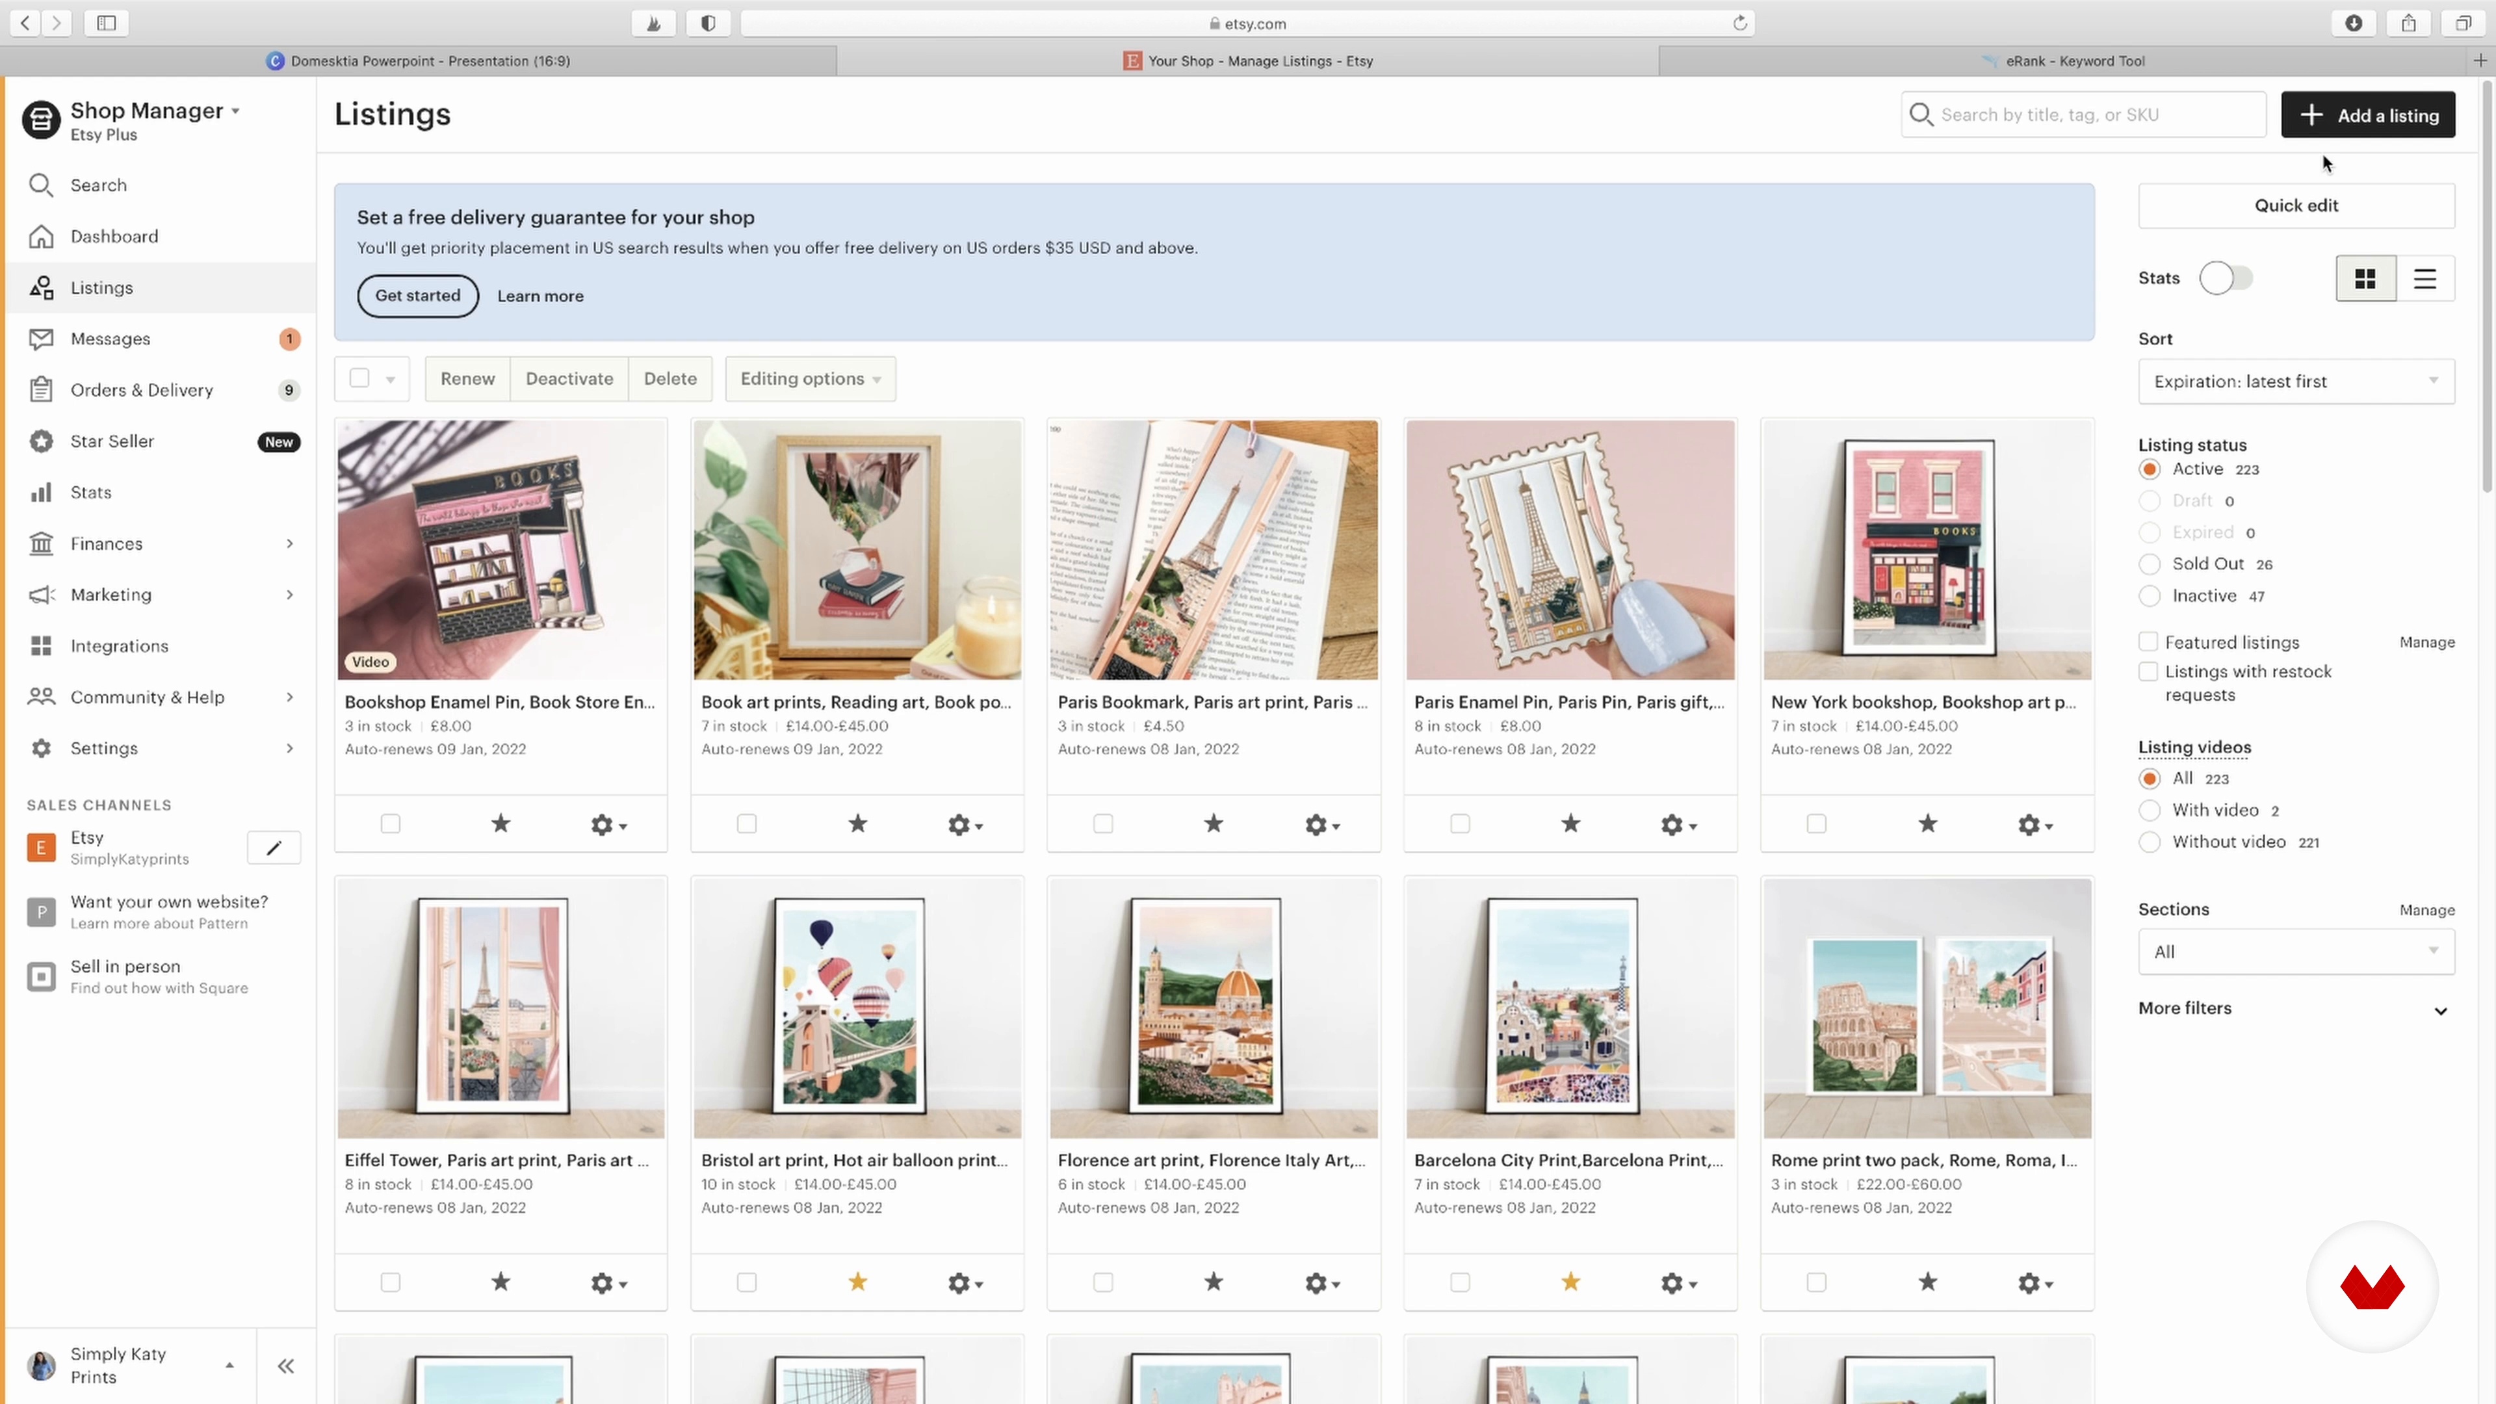Open the Sort dropdown Expiration: latest first
The height and width of the screenshot is (1404, 2496).
coord(2295,381)
